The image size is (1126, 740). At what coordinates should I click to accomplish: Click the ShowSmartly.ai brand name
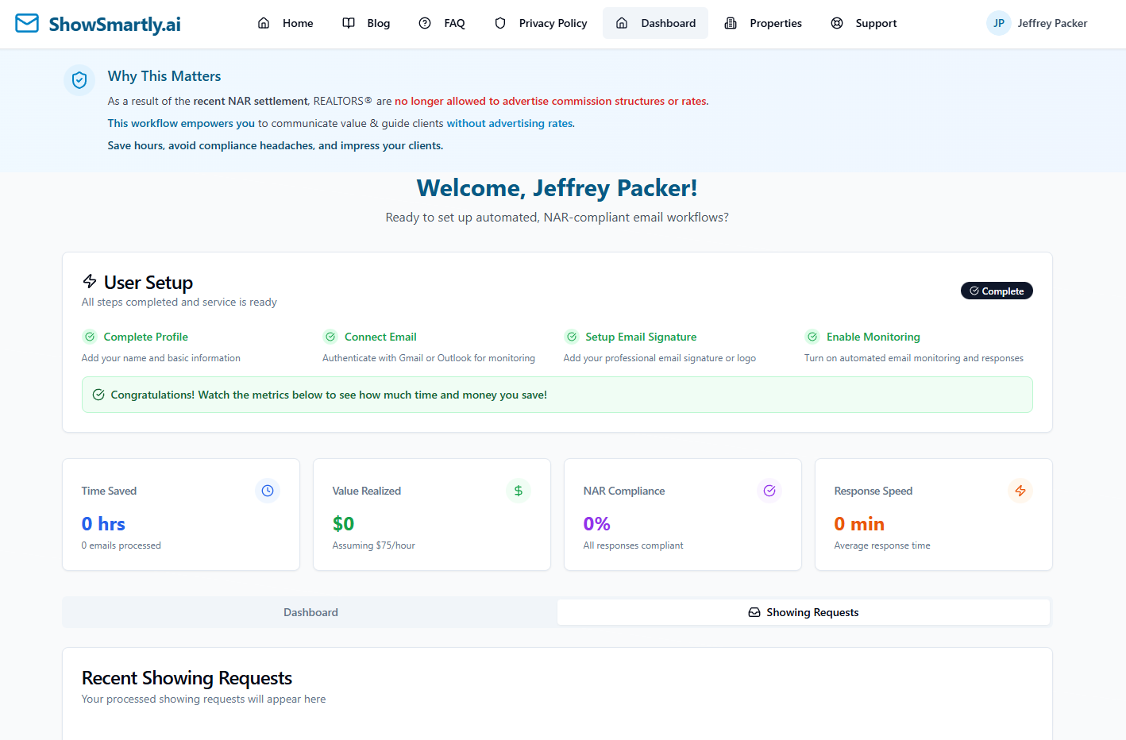pyautogui.click(x=114, y=24)
